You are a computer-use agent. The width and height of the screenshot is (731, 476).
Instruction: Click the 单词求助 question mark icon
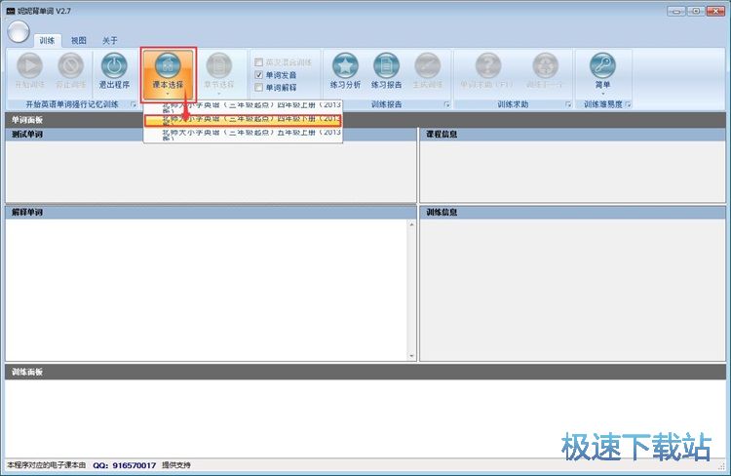coord(488,65)
